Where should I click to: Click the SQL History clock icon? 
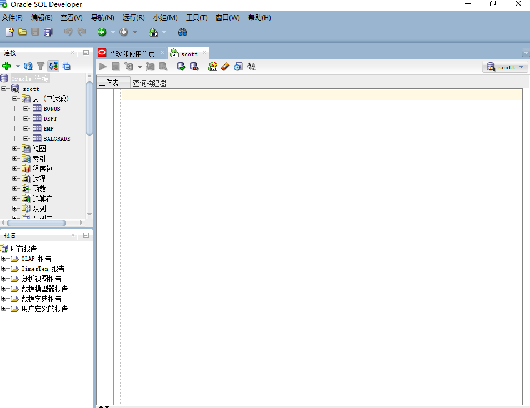[x=238, y=67]
